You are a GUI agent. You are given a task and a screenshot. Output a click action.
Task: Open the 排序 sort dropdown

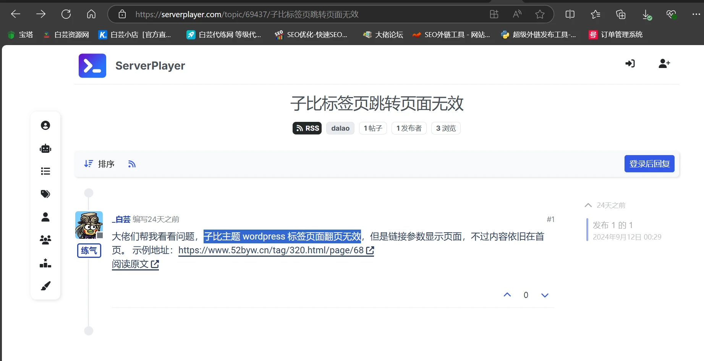[x=99, y=164]
